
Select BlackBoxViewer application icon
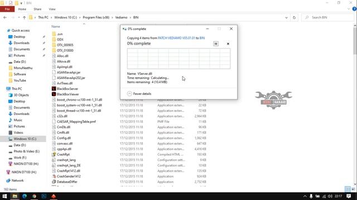tap(54, 94)
